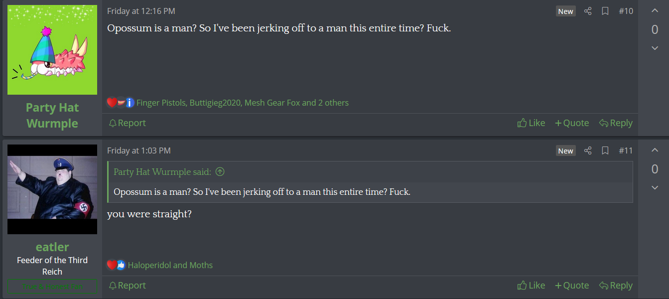Click Party Hat Wurmple's avatar image
Image resolution: width=669 pixels, height=299 pixels.
pyautogui.click(x=52, y=50)
